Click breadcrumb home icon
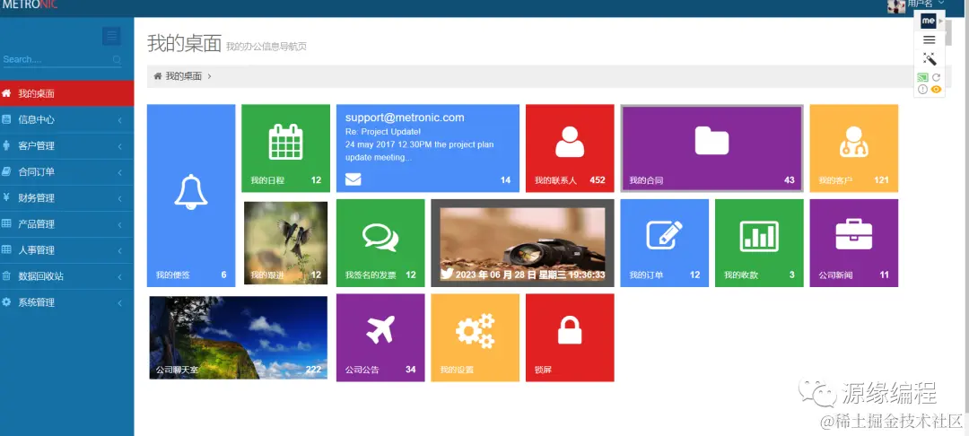Screen dimensions: 969x436 [158, 76]
